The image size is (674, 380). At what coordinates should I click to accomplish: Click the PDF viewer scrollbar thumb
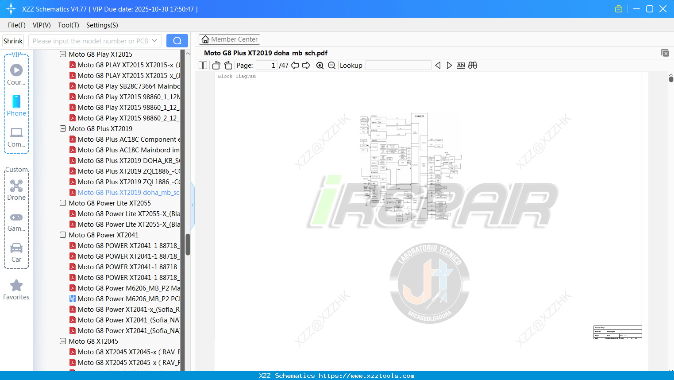point(671,79)
